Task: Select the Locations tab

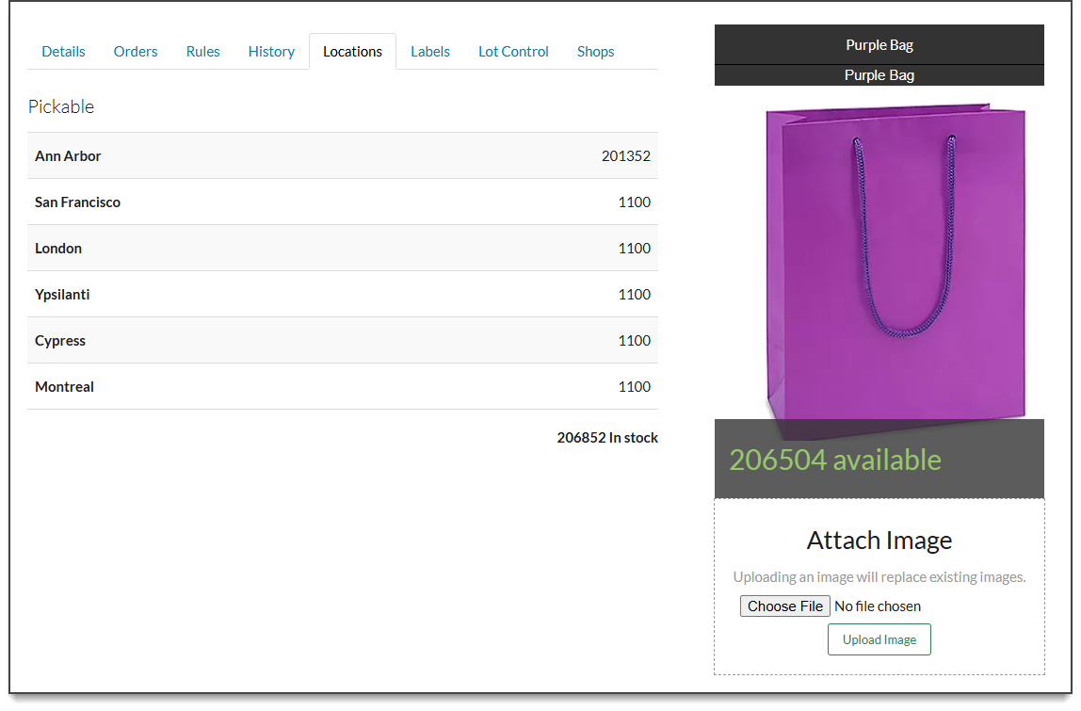Action: tap(352, 52)
